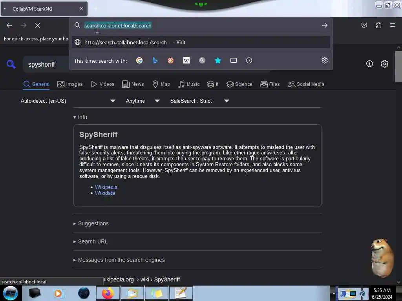Image resolution: width=402 pixels, height=301 pixels.
Task: Collapse the Info section
Action: (x=80, y=117)
